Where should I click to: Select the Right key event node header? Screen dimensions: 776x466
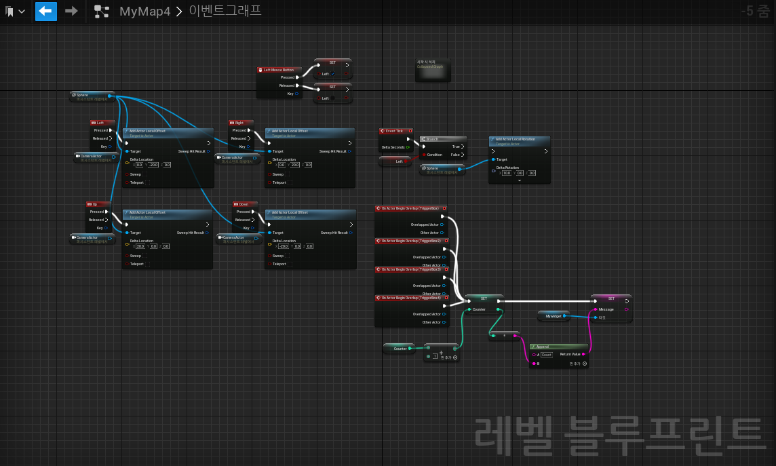click(x=241, y=123)
